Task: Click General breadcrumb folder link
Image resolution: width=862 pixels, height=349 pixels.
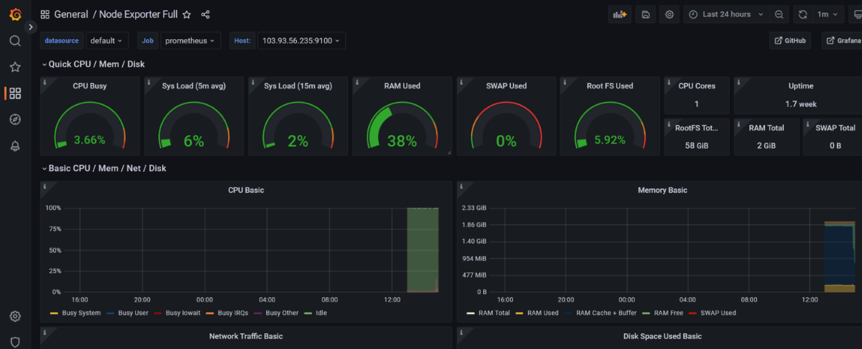Action: 71,15
